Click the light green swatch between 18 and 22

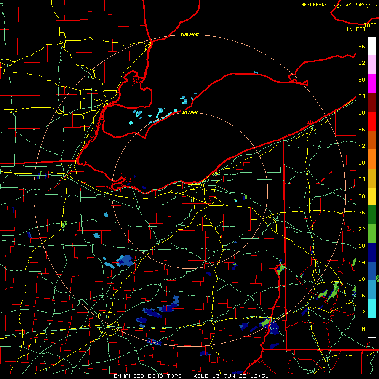pyautogui.click(x=372, y=233)
